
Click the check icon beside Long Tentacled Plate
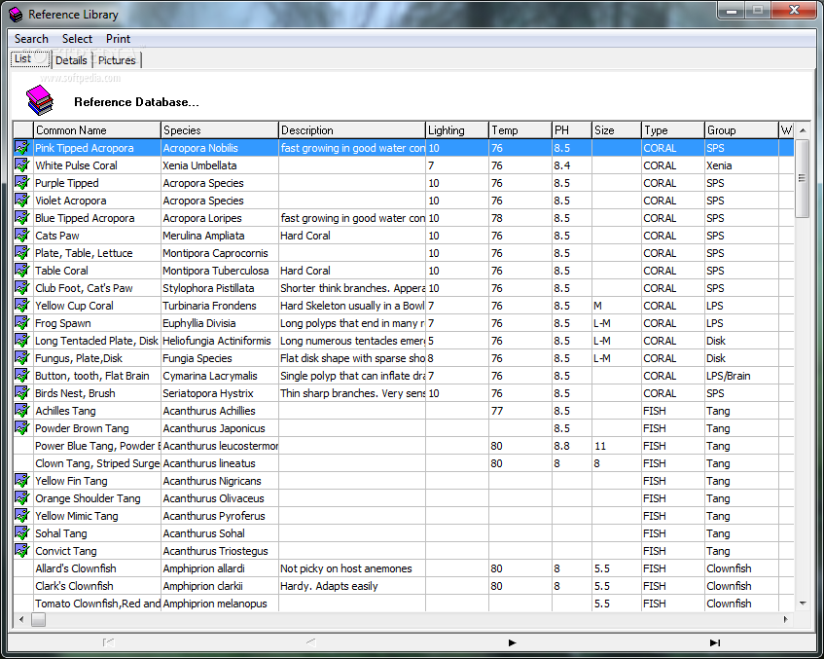point(22,341)
